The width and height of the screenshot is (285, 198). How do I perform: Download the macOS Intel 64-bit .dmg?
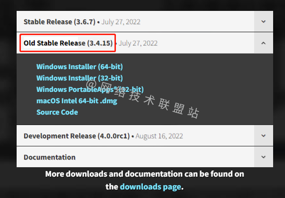(76, 101)
